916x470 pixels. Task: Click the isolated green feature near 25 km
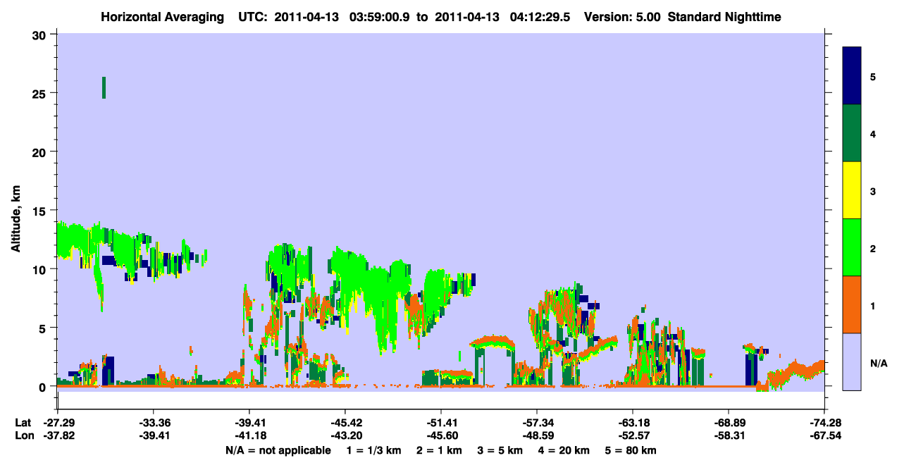point(104,87)
